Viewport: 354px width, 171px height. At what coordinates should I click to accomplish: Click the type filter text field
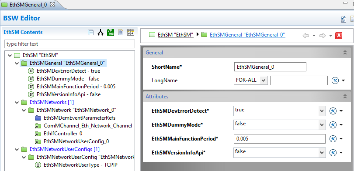(x=69, y=44)
